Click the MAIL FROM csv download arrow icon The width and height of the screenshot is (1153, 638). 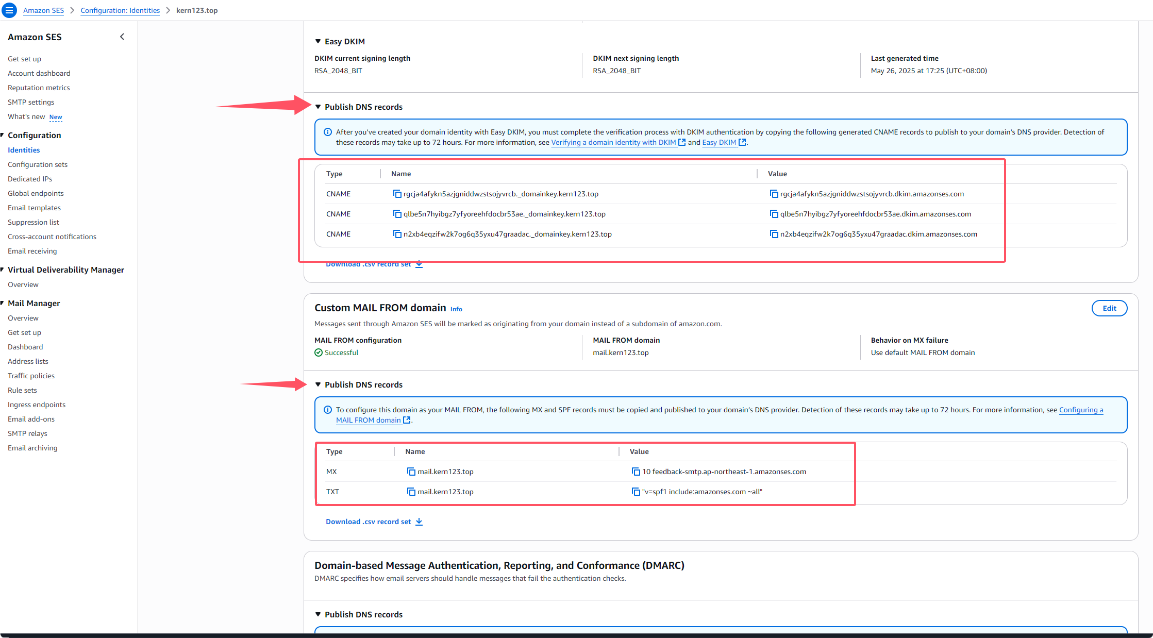419,522
